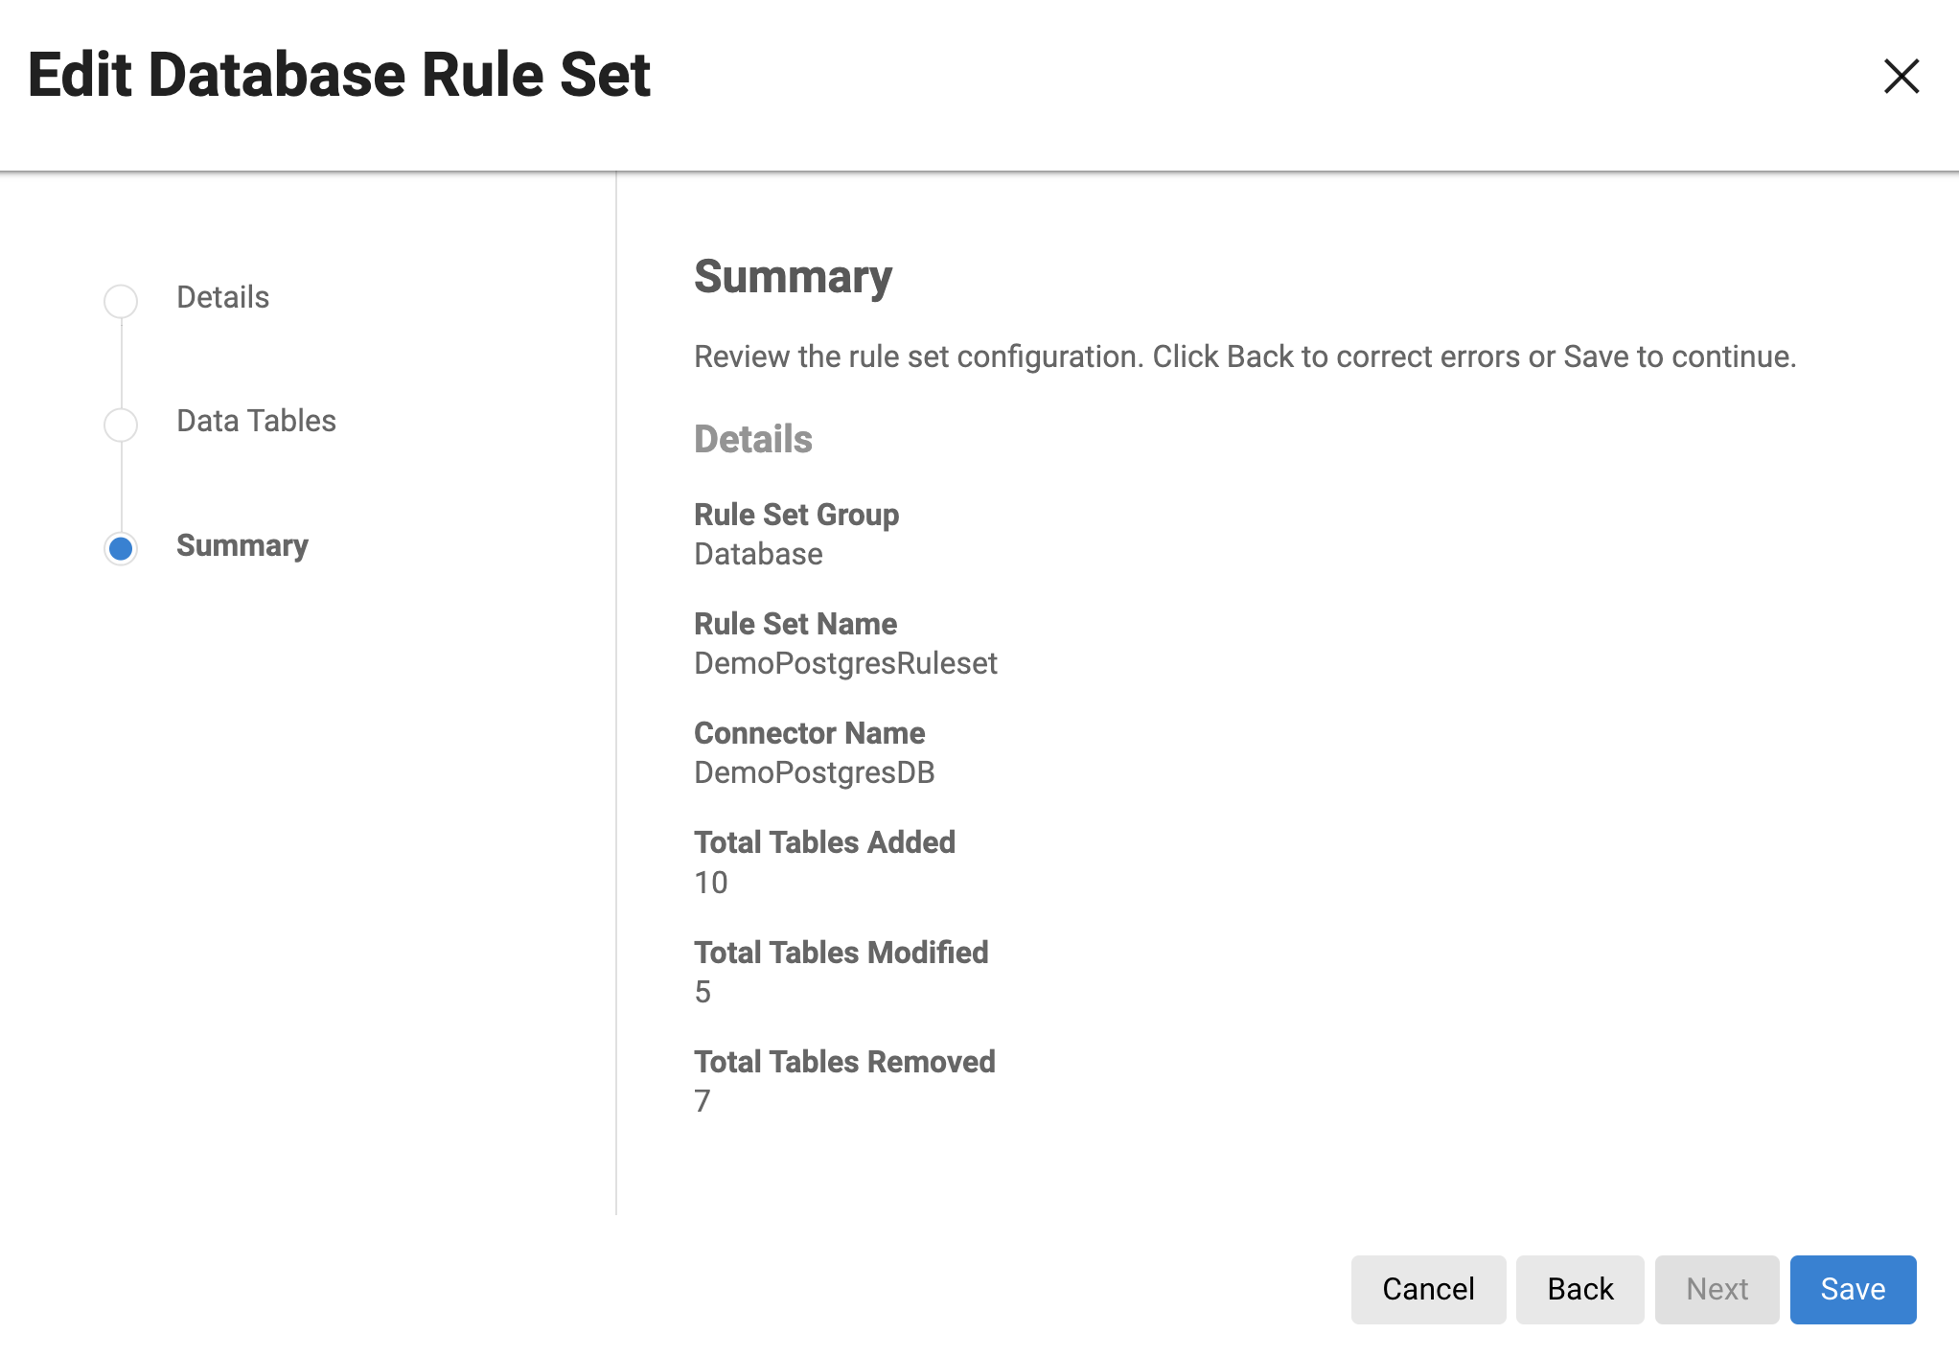
Task: Save the rule set configuration
Action: (1853, 1289)
